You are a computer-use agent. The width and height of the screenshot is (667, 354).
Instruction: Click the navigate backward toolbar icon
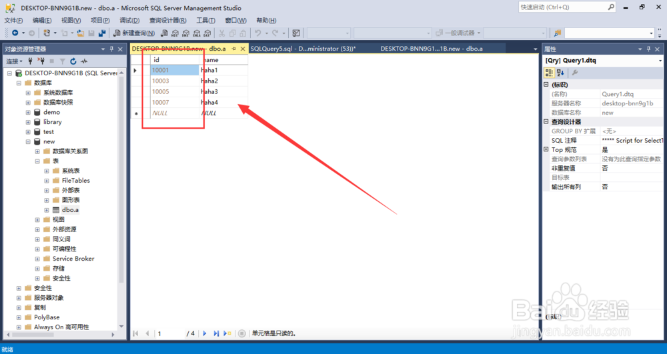tap(15, 33)
